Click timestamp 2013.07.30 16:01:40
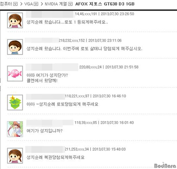Image resolution: width=177 pixels, height=169 pixels. click(x=117, y=123)
